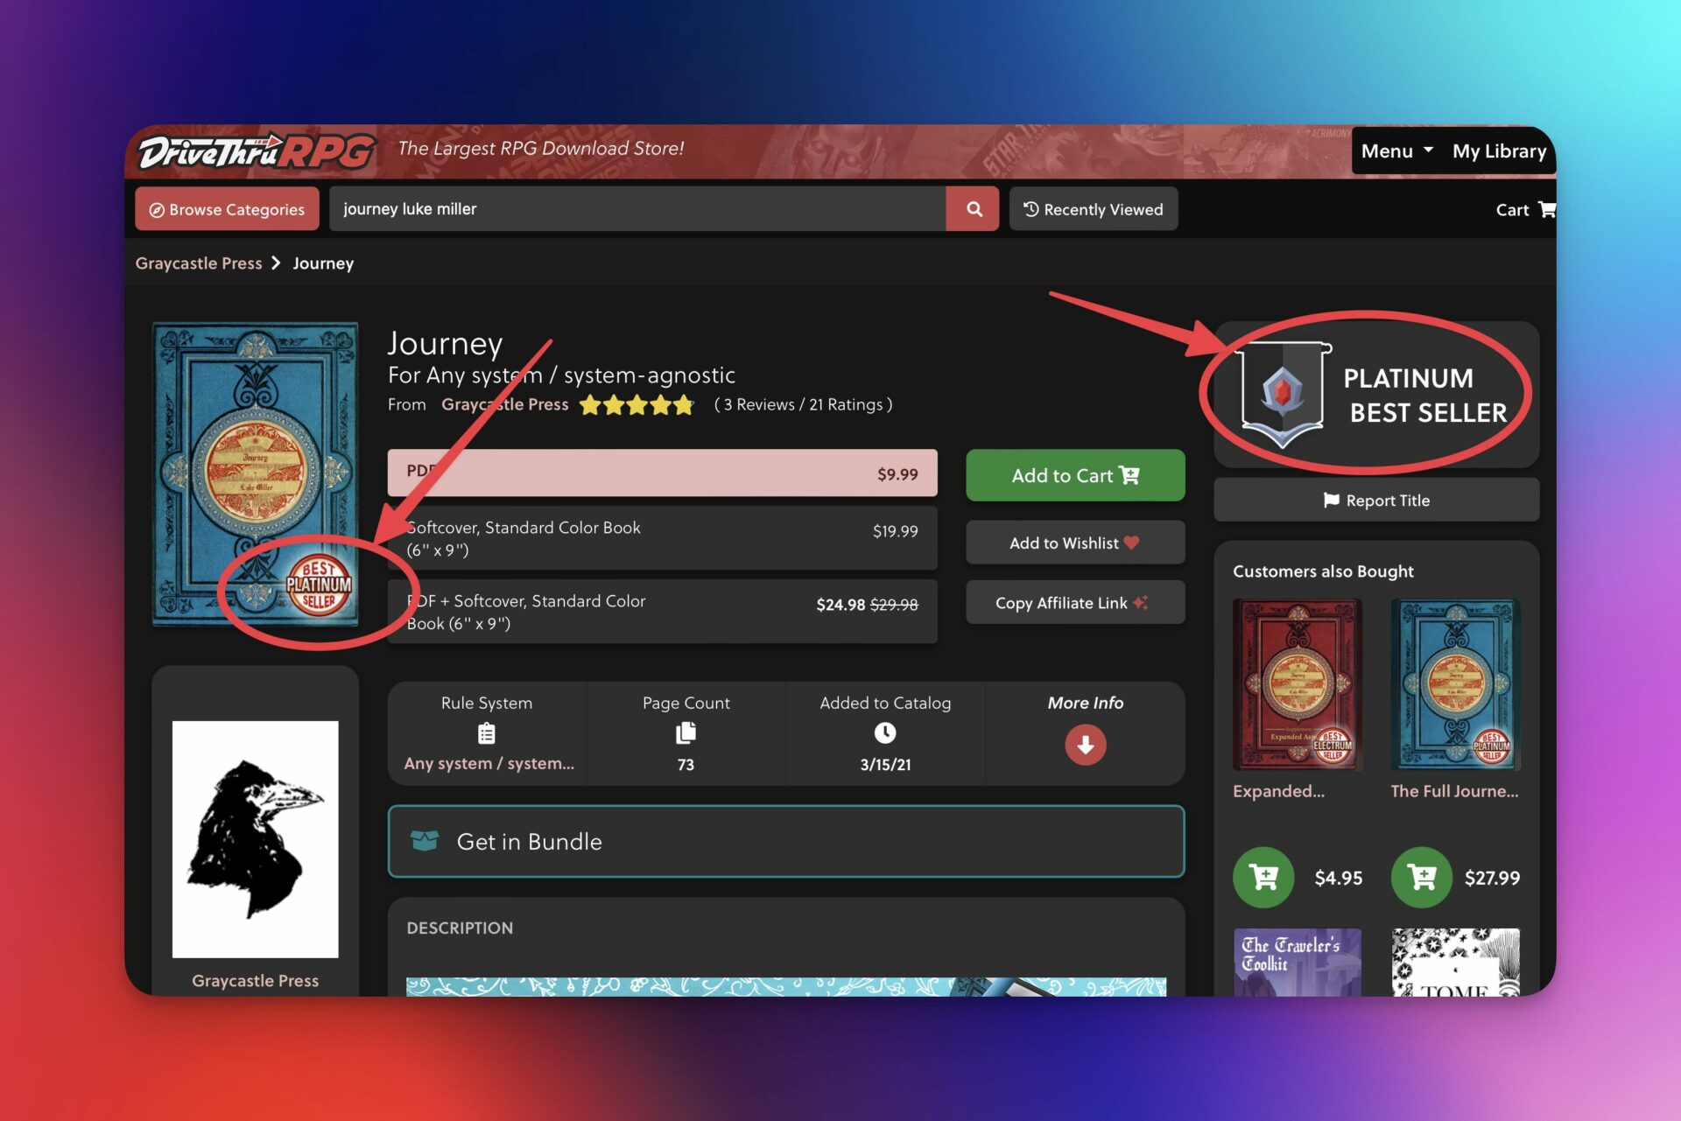Screen dimensions: 1681x1121
Task: Click the red search magnifier button
Action: click(973, 209)
